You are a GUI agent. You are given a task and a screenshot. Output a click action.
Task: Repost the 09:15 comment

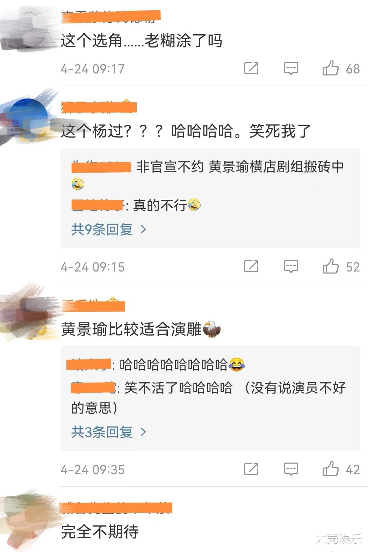[x=251, y=267]
